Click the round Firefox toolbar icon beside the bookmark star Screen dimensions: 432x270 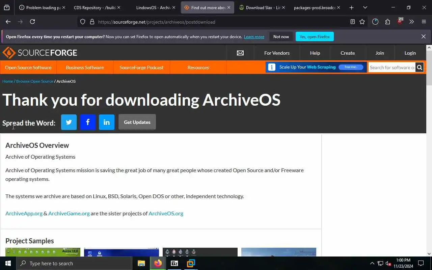[375, 22]
